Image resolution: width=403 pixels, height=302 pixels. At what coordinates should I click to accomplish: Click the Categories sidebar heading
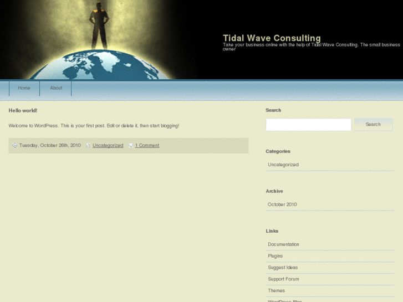tap(278, 151)
